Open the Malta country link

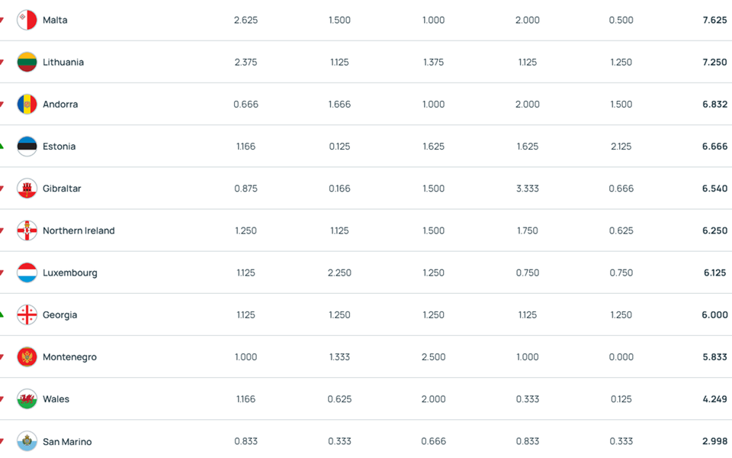[x=55, y=20]
